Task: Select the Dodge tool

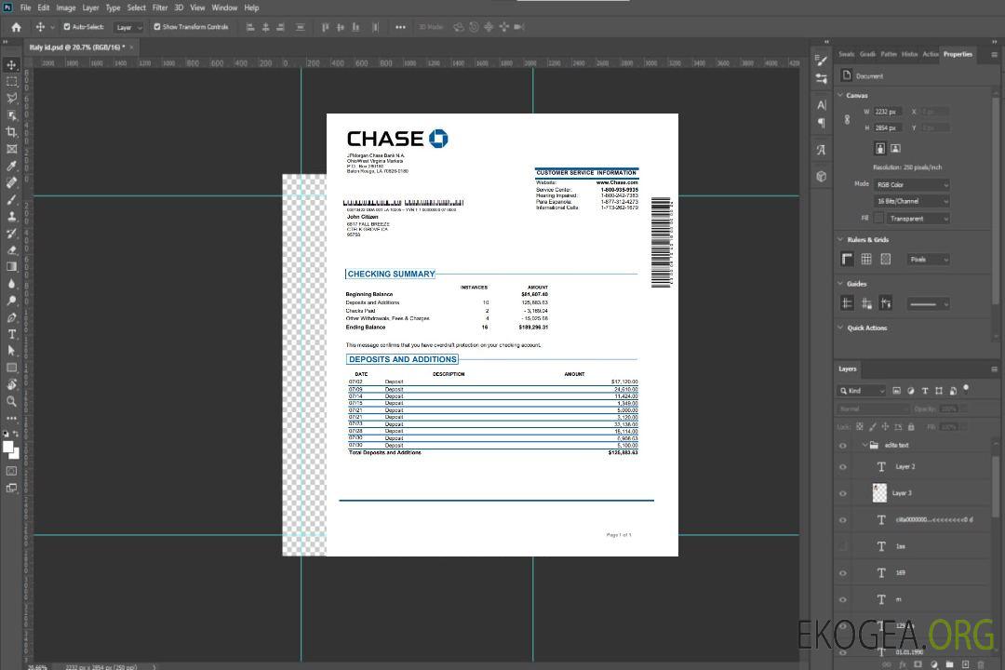Action: pyautogui.click(x=11, y=300)
